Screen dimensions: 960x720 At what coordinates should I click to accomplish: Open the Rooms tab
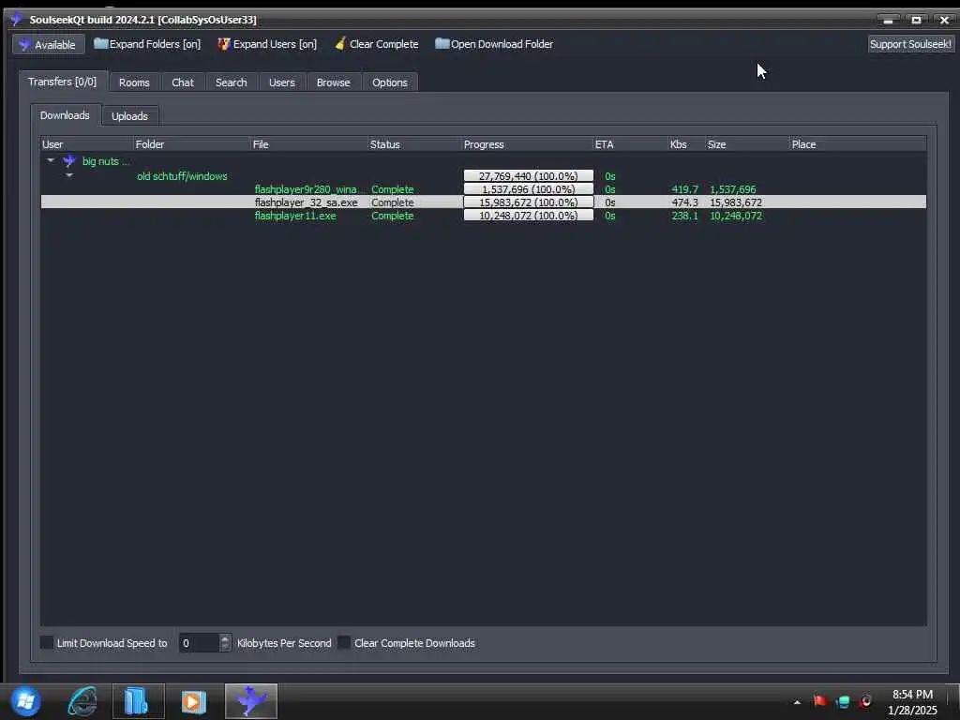point(134,82)
